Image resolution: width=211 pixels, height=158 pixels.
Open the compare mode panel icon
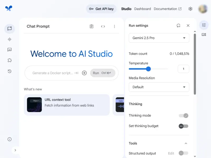pos(203,34)
